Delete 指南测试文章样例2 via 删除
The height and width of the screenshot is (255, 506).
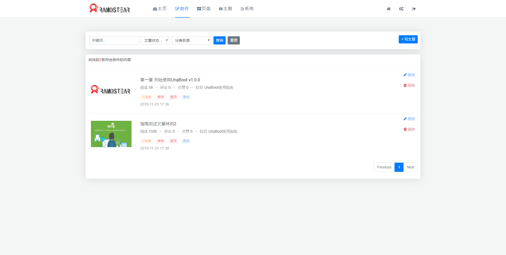[409, 129]
